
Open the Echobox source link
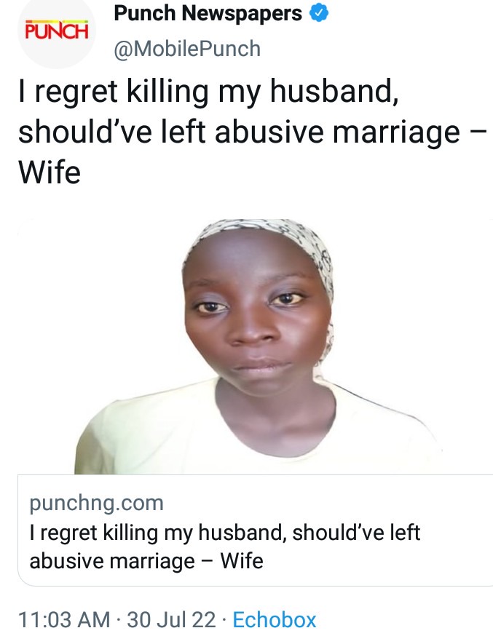coord(275,620)
